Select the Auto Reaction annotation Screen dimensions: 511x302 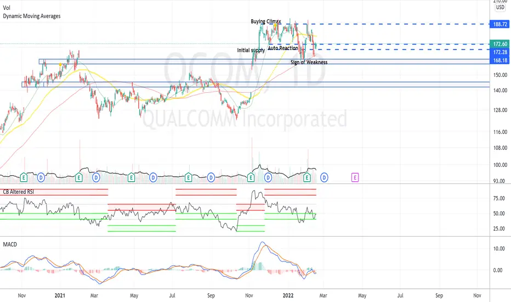283,48
